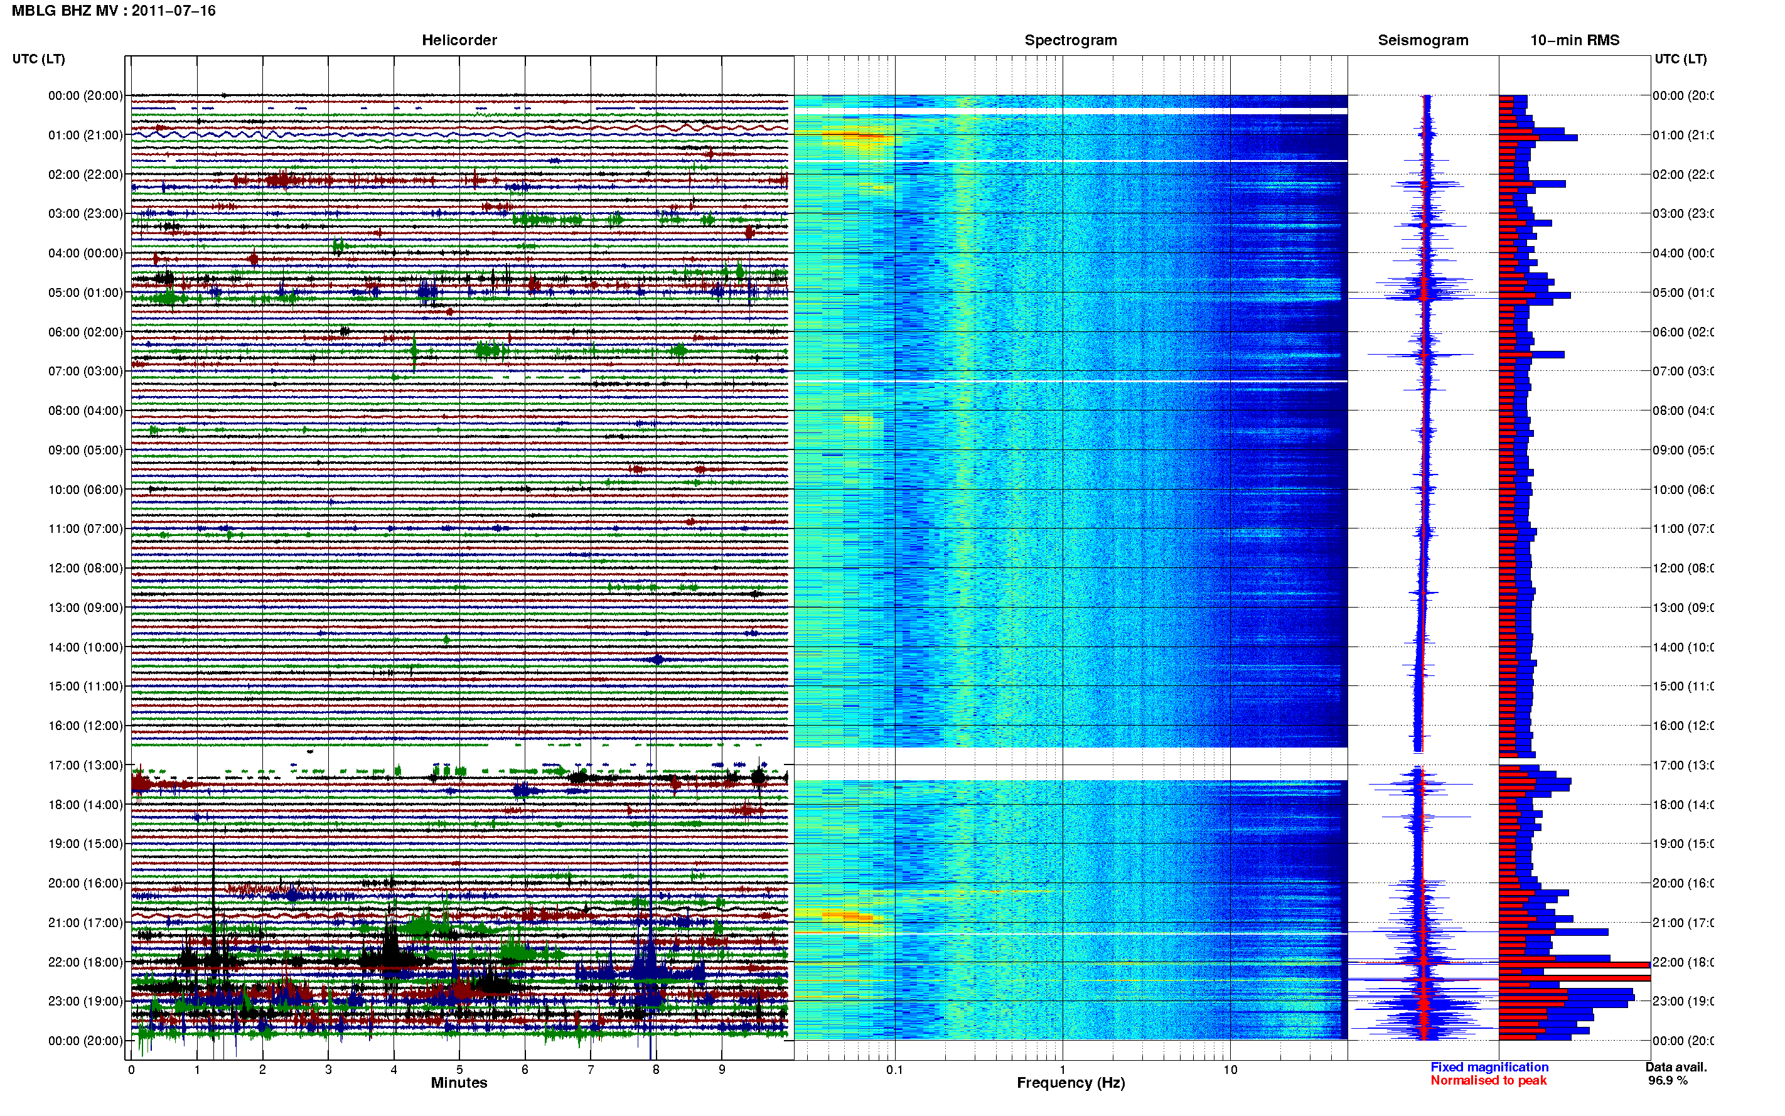
Task: Click the left time label '01:00 (21:00)'
Action: pos(85,135)
